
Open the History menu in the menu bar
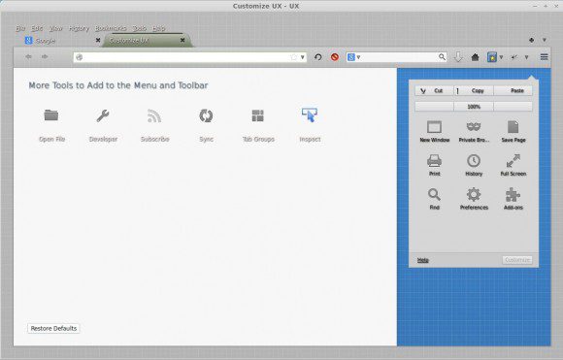pyautogui.click(x=79, y=28)
